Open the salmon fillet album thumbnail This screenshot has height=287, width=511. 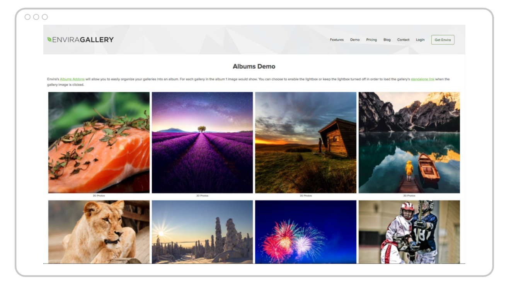click(99, 142)
